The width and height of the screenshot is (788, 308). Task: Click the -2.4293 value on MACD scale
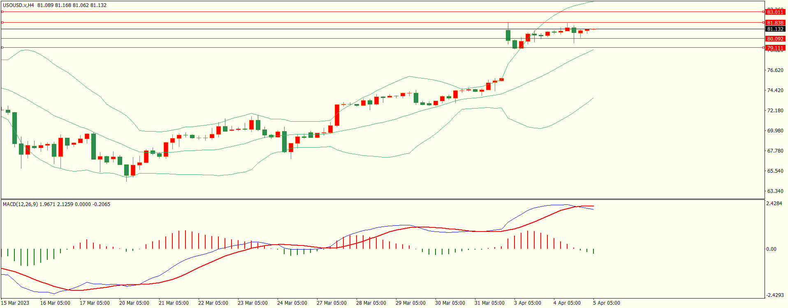(774, 295)
